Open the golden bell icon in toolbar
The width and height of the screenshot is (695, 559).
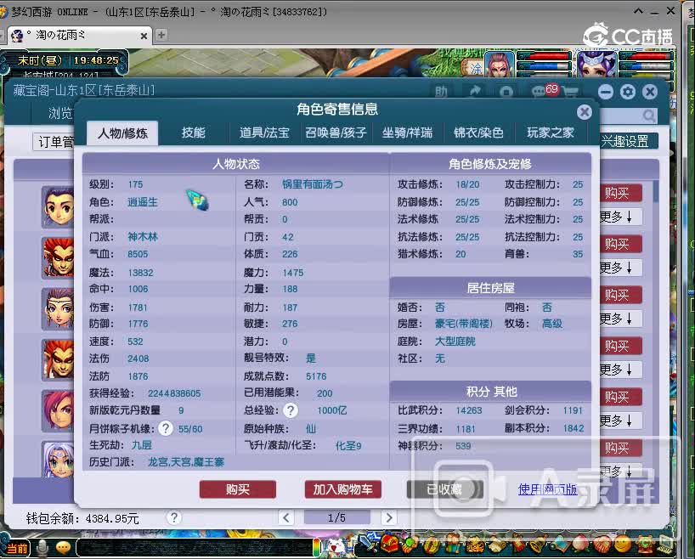(538, 545)
